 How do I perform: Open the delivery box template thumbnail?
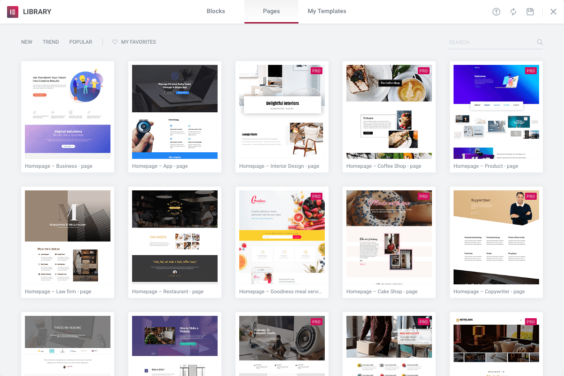tap(389, 346)
